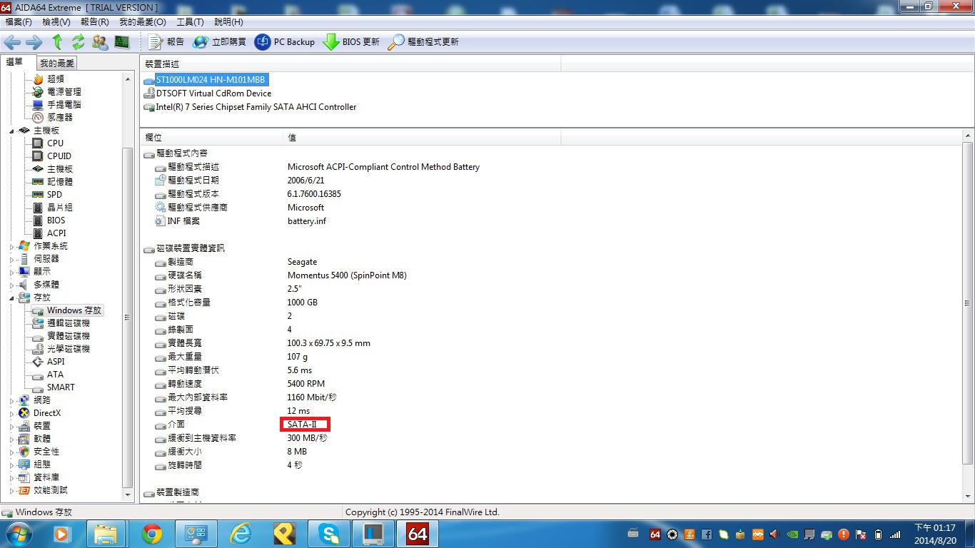The width and height of the screenshot is (975, 548).
Task: Select 電源管理 power management item
Action: 64,92
